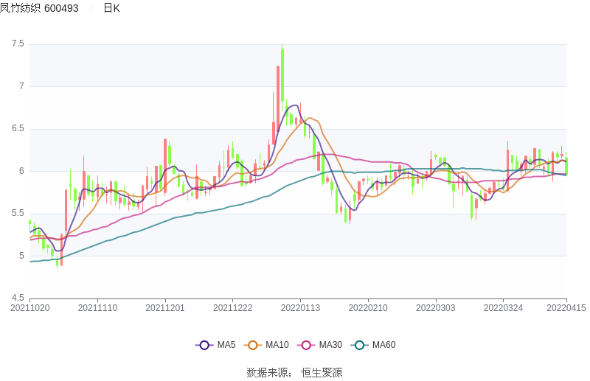Select the 20211201 date on axis
Image resolution: width=590 pixels, height=381 pixels.
165,308
